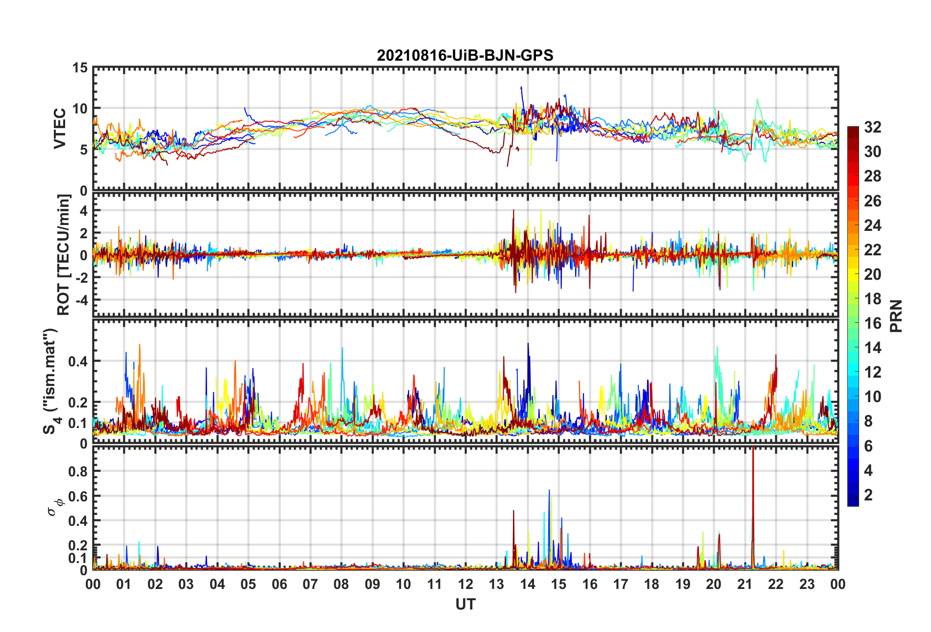Click VTEC axis tick 15
The image size is (931, 632).
80,68
